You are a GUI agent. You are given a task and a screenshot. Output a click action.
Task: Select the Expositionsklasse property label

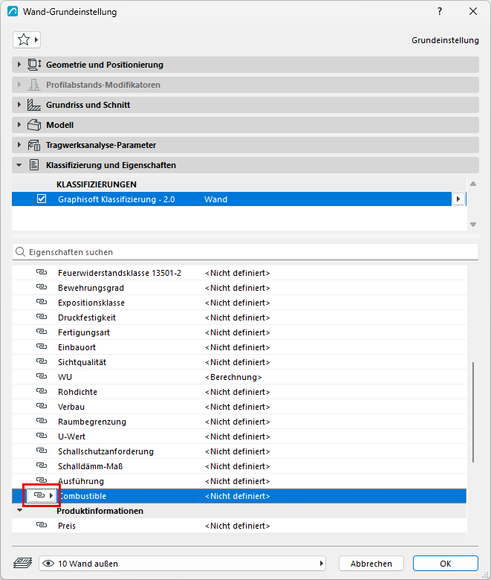[x=91, y=303]
